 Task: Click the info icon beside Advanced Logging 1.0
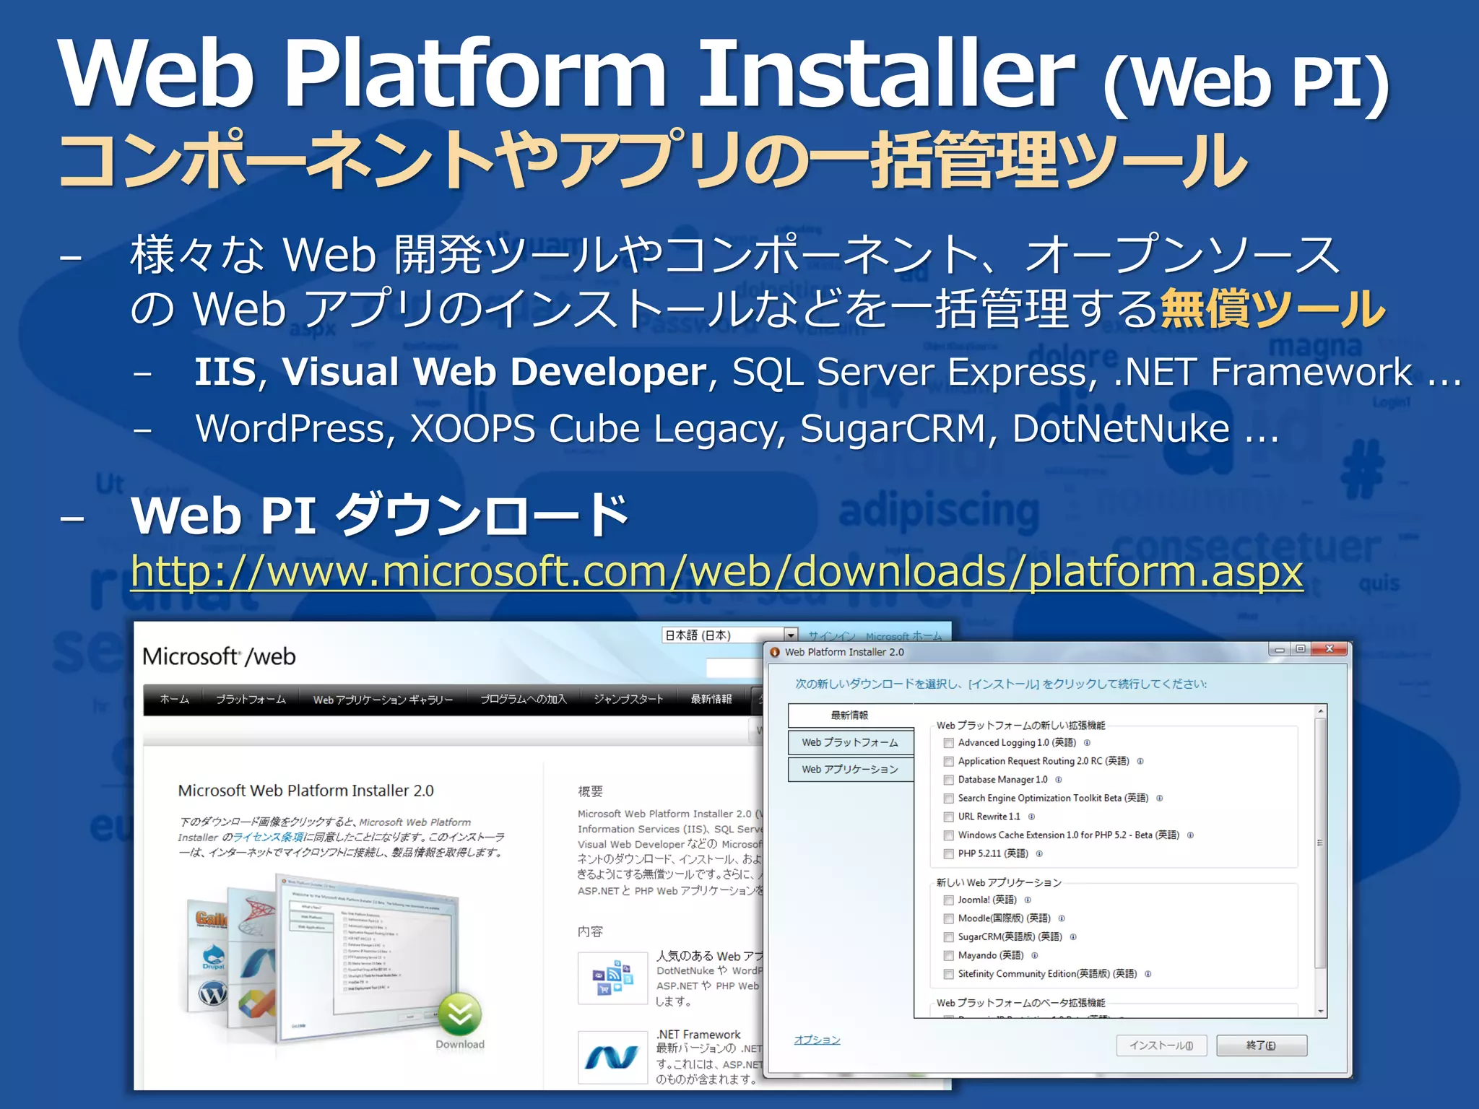pos(1087,743)
